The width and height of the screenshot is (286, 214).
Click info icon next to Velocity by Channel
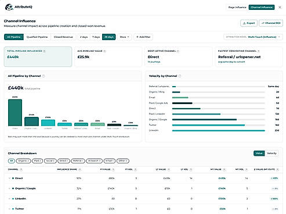[x=180, y=76]
